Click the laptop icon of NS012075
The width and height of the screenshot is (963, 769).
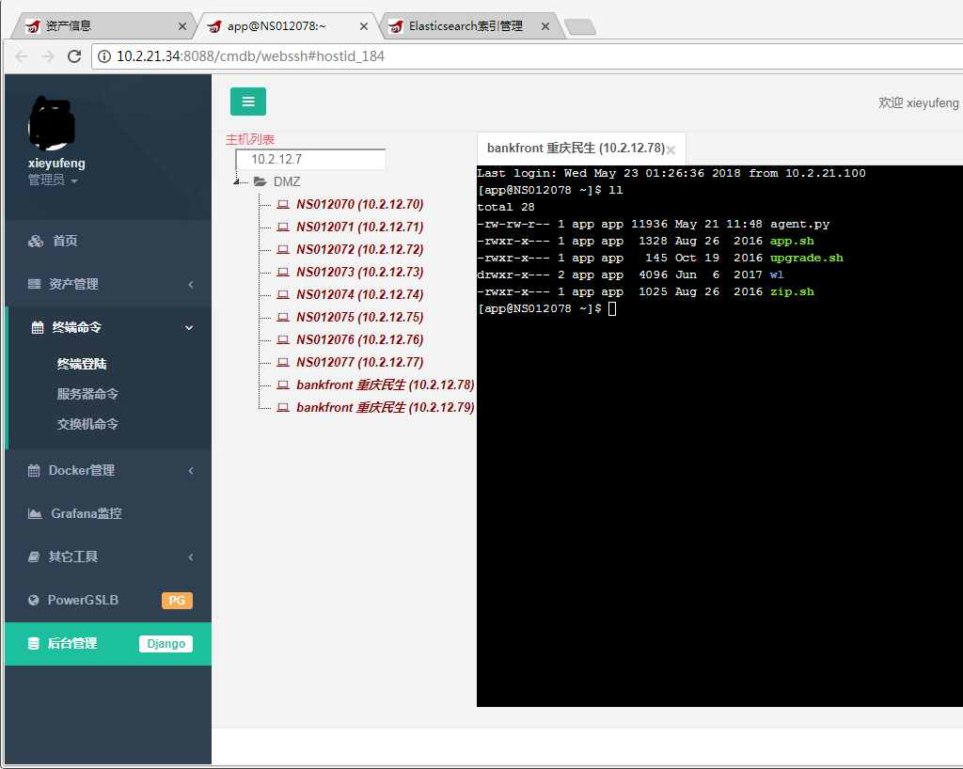[x=283, y=318]
